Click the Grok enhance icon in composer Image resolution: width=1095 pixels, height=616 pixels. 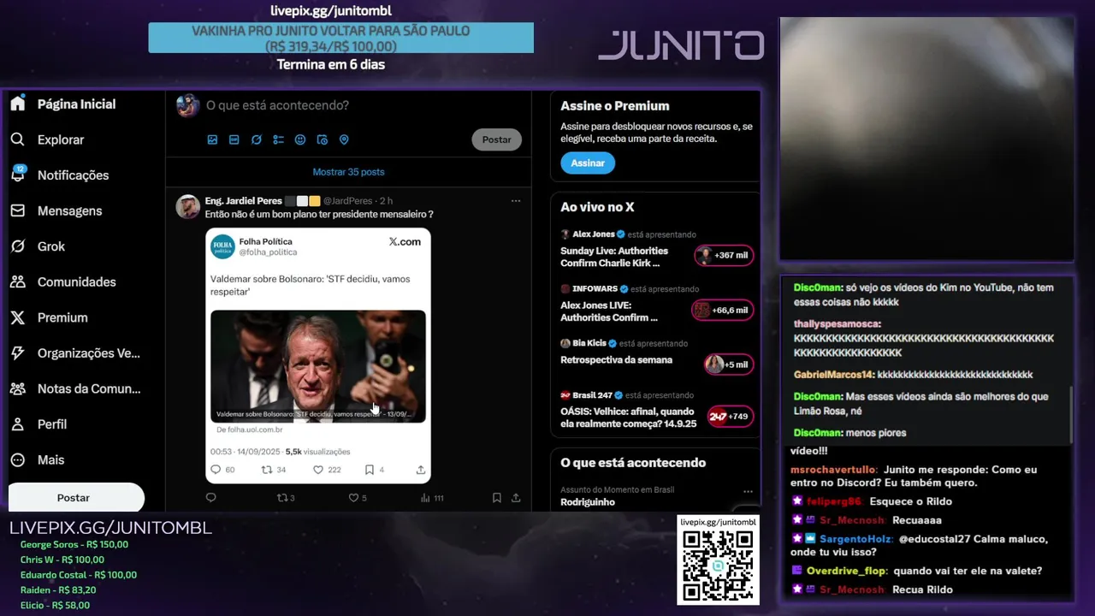pyautogui.click(x=256, y=139)
